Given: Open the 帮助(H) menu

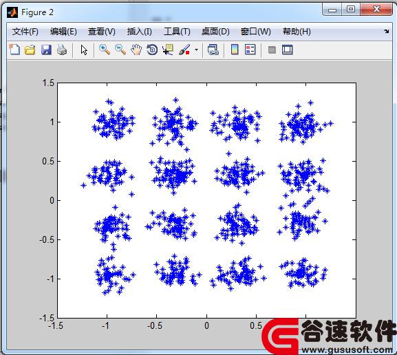Looking at the screenshot, I should click(x=297, y=32).
